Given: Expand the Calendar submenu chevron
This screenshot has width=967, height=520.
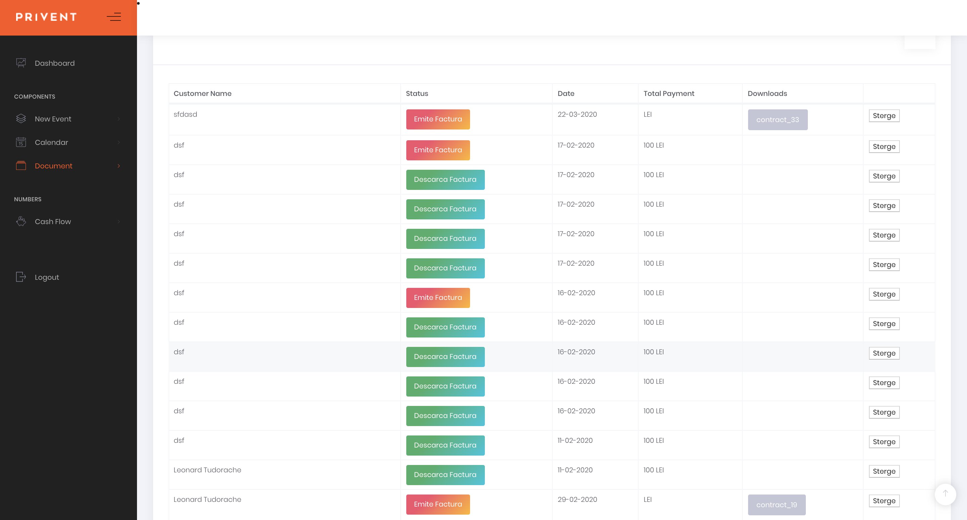Looking at the screenshot, I should pyautogui.click(x=119, y=142).
